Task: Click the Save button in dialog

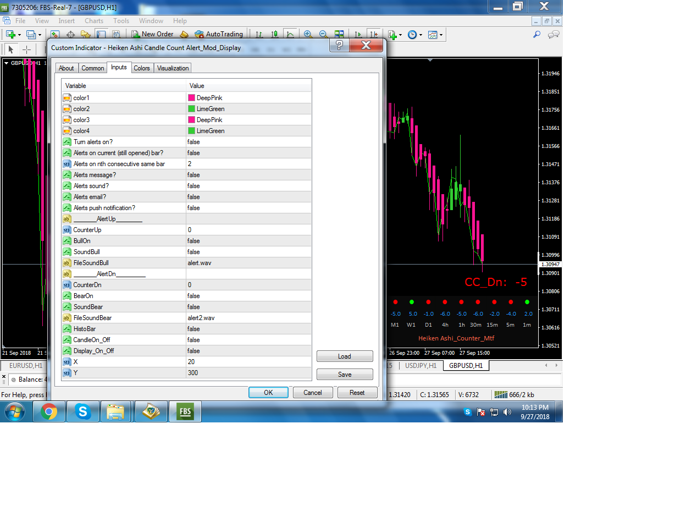Action: point(345,374)
